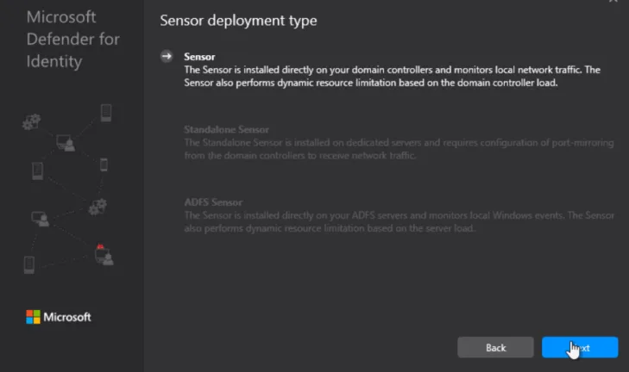The height and width of the screenshot is (372, 629).
Task: Click the Standalone Sensor port-mirroring description
Action: (399, 149)
